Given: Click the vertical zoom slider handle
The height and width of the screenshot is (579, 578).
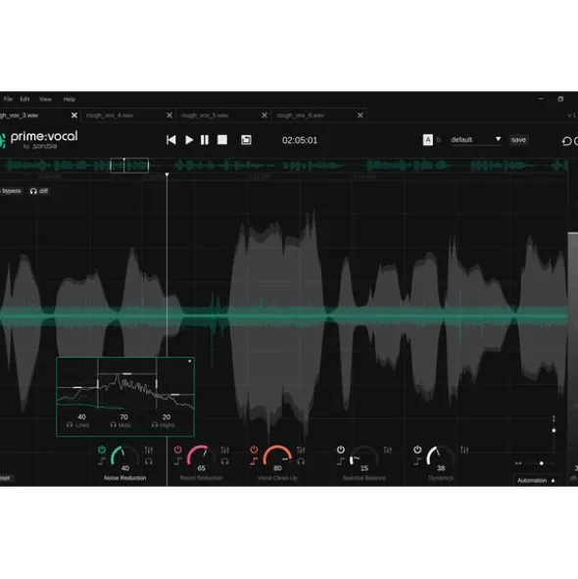Looking at the screenshot, I should (x=554, y=430).
